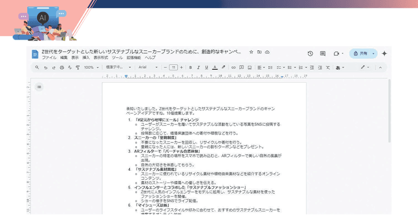
Task: Open the ヘルプ menu
Action: (150, 58)
